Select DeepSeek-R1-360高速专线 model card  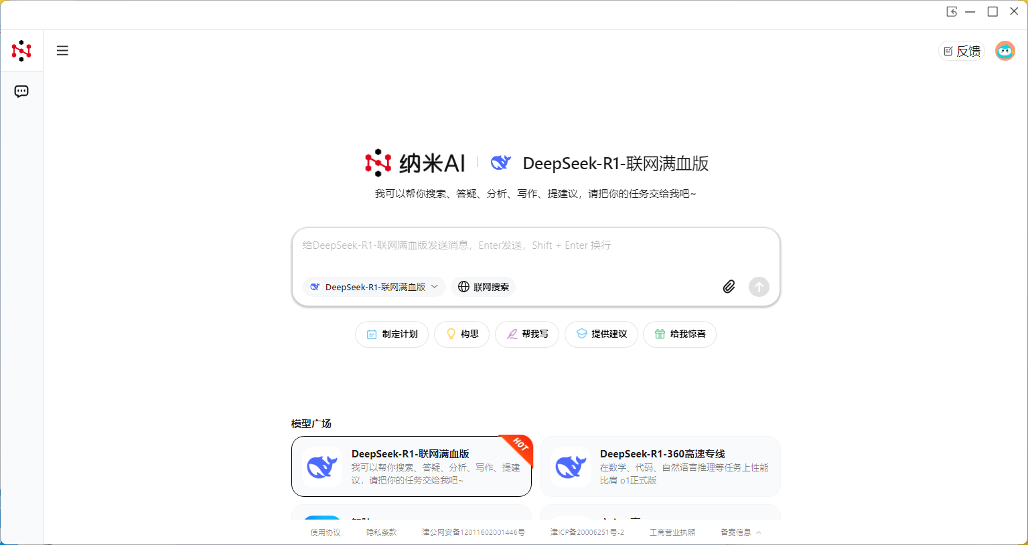660,467
